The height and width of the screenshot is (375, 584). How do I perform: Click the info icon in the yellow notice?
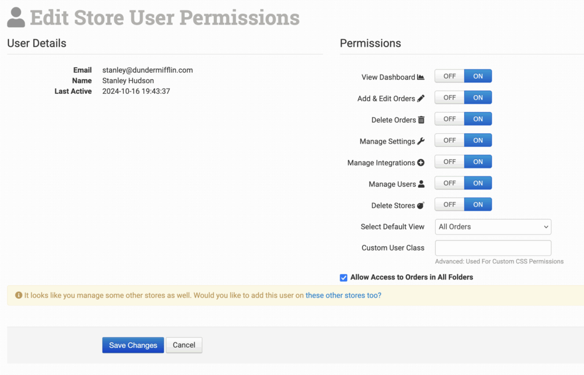point(19,295)
